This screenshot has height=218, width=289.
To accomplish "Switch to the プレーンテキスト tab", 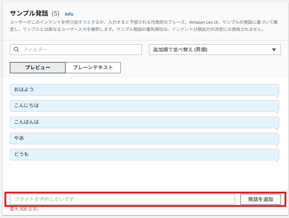I will click(93, 67).
